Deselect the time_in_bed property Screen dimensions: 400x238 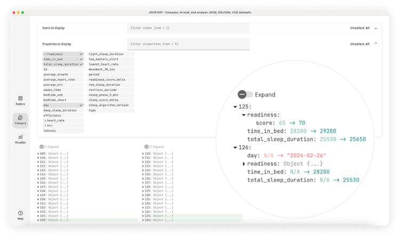click(59, 59)
